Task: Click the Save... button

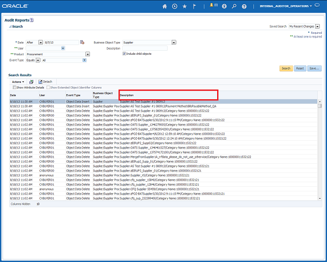Action: (x=314, y=69)
